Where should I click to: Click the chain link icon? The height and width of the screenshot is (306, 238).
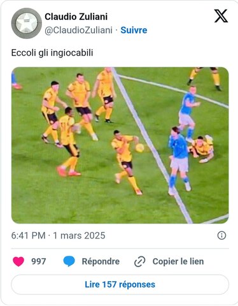pyautogui.click(x=140, y=261)
